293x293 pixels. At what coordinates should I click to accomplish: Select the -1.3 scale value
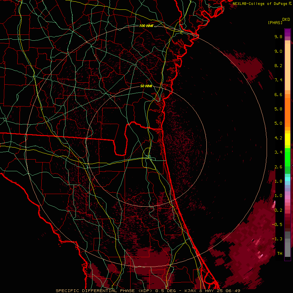(277, 239)
